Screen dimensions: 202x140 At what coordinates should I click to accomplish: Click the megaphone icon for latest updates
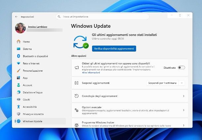point(76,68)
